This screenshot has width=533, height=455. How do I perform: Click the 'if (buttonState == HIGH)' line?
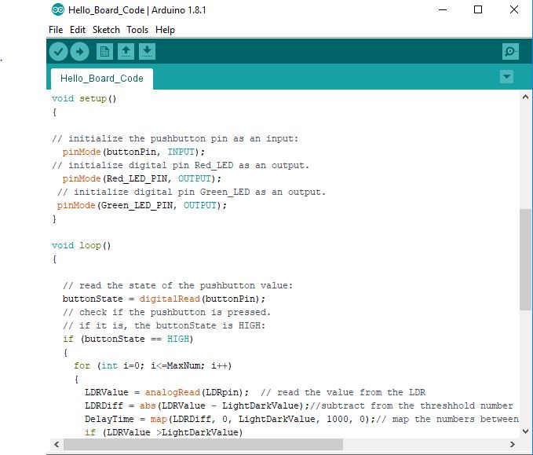pos(128,339)
